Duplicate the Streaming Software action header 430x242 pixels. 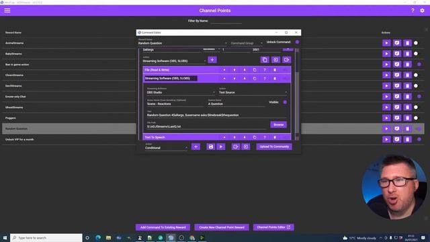(x=255, y=79)
